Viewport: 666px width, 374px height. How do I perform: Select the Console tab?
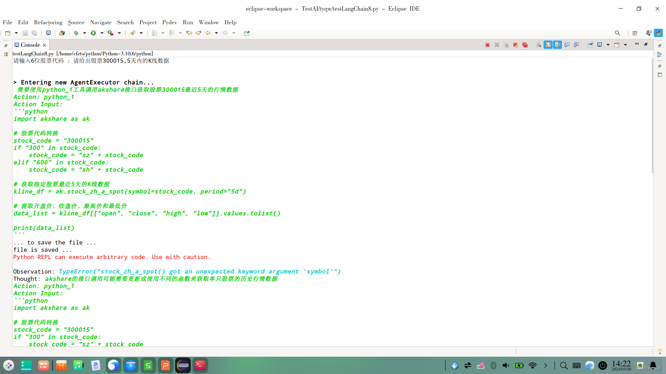click(x=31, y=45)
